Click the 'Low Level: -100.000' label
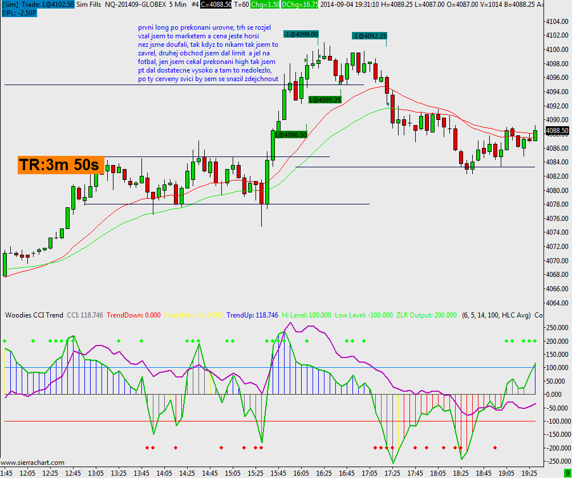The image size is (572, 478). pyautogui.click(x=364, y=315)
